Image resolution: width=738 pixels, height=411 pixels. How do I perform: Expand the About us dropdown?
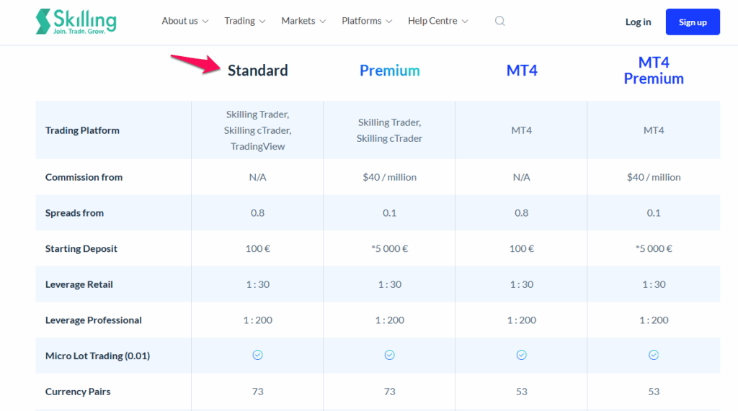tap(184, 21)
